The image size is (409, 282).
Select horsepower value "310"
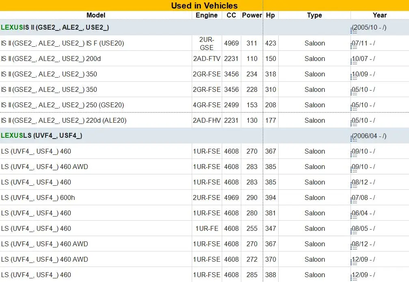tap(271, 89)
